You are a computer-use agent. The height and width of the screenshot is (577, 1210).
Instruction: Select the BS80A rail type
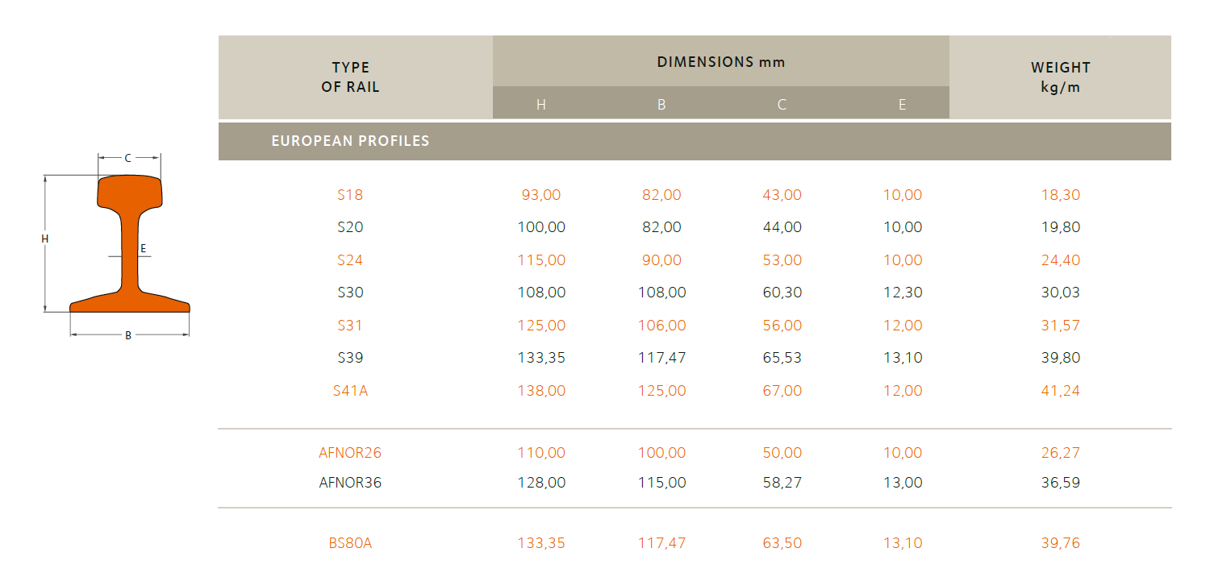tap(350, 543)
